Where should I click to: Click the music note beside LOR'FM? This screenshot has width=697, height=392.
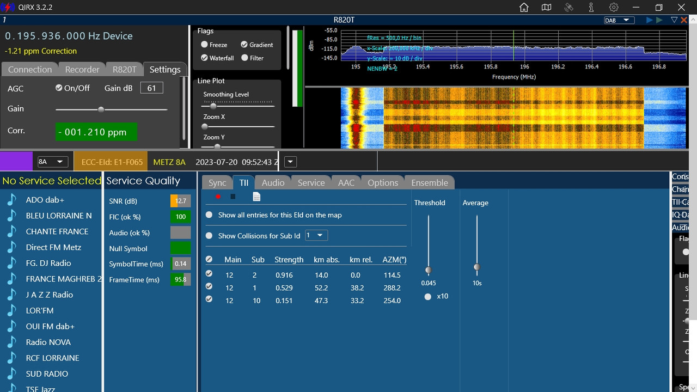pyautogui.click(x=11, y=310)
